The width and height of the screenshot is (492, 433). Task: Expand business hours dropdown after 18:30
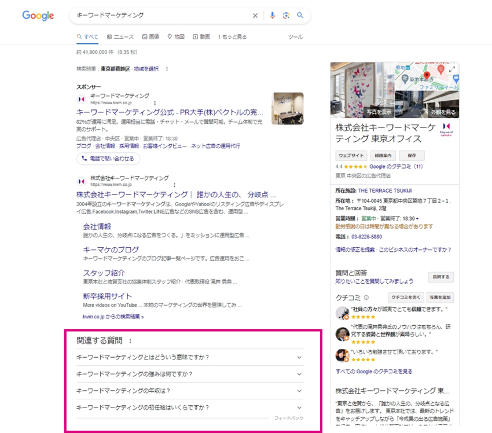417,219
